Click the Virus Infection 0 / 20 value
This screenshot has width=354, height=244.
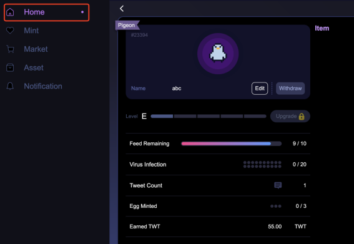point(299,164)
